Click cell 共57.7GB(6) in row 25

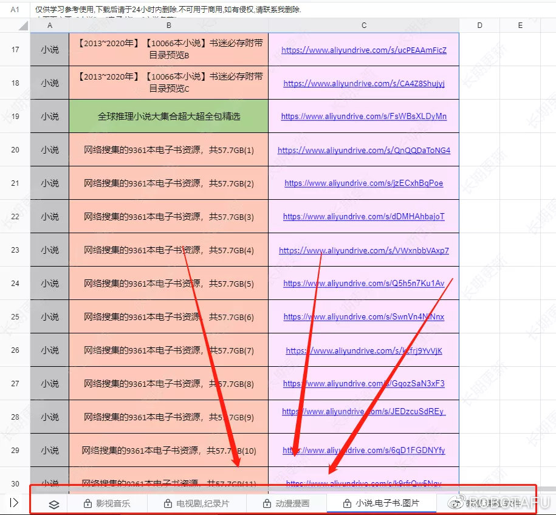pos(169,317)
